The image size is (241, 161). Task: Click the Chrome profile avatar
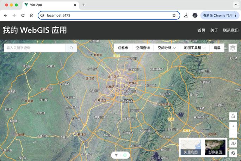point(195,16)
